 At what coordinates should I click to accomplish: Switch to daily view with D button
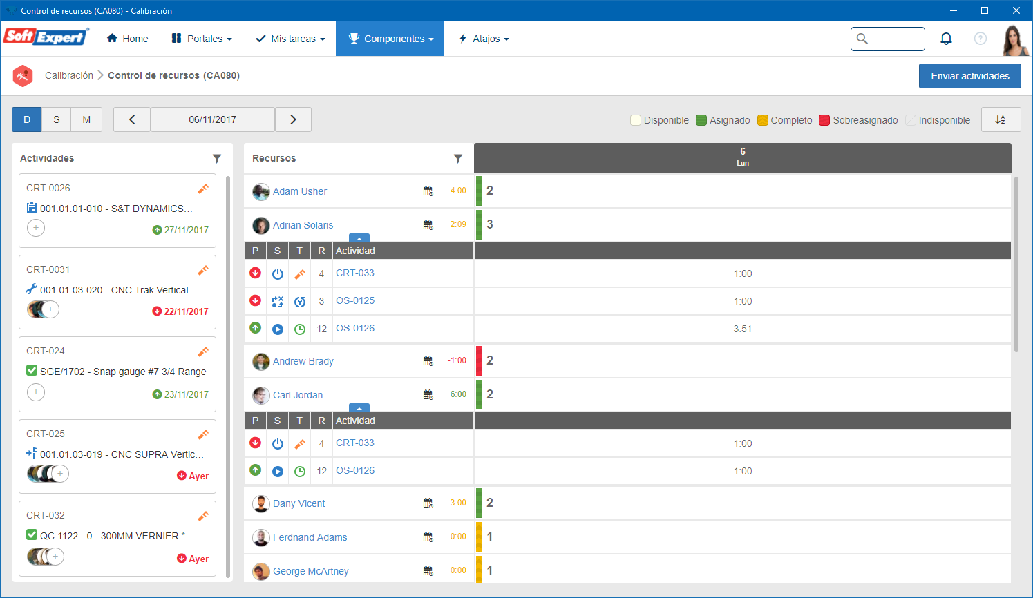tap(27, 119)
